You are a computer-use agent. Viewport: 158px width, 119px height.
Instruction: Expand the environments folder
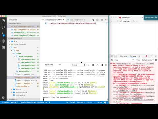pos(21,92)
